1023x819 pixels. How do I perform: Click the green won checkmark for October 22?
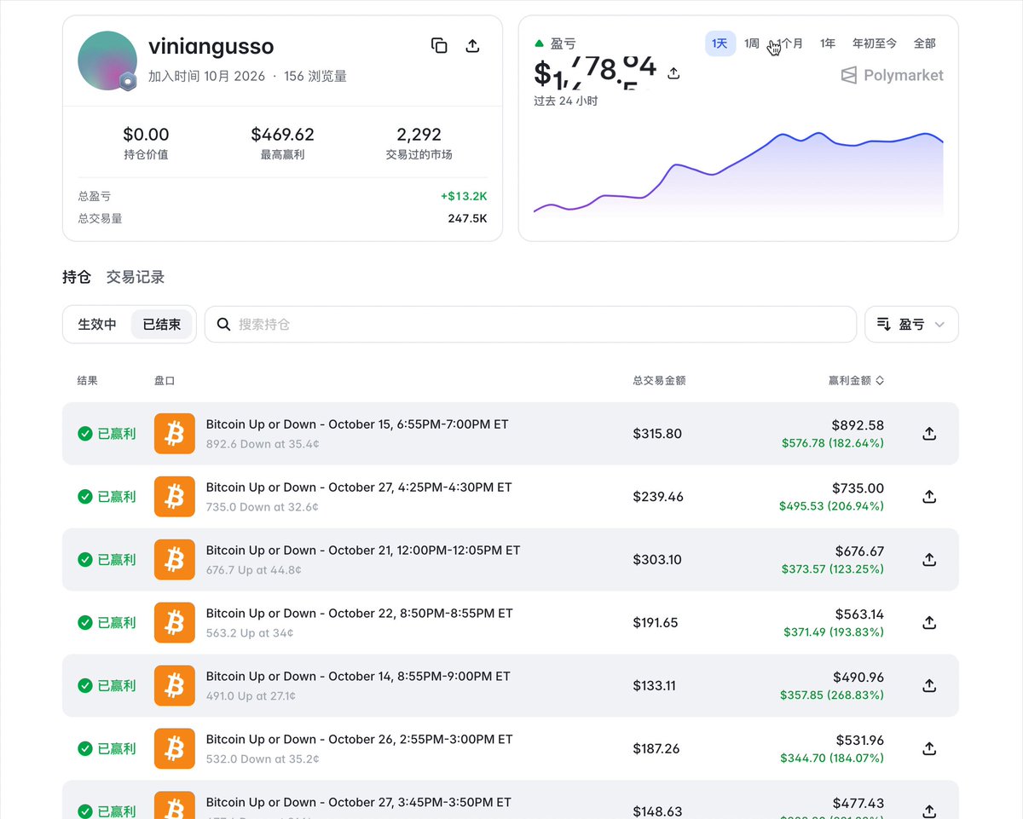pos(85,623)
